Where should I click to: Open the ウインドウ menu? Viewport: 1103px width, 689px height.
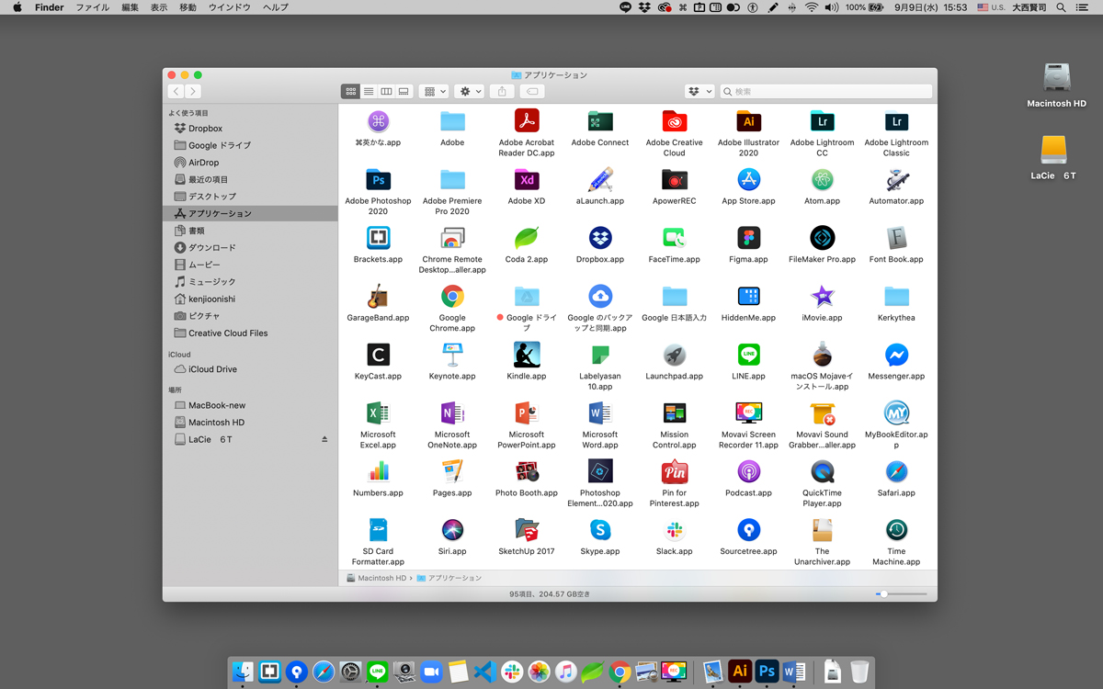pos(229,7)
